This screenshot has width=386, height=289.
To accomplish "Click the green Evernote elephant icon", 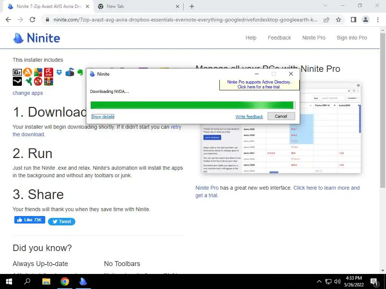I will click(80, 72).
